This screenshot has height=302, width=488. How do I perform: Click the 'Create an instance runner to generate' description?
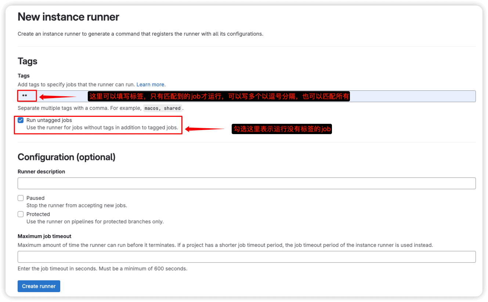click(140, 34)
